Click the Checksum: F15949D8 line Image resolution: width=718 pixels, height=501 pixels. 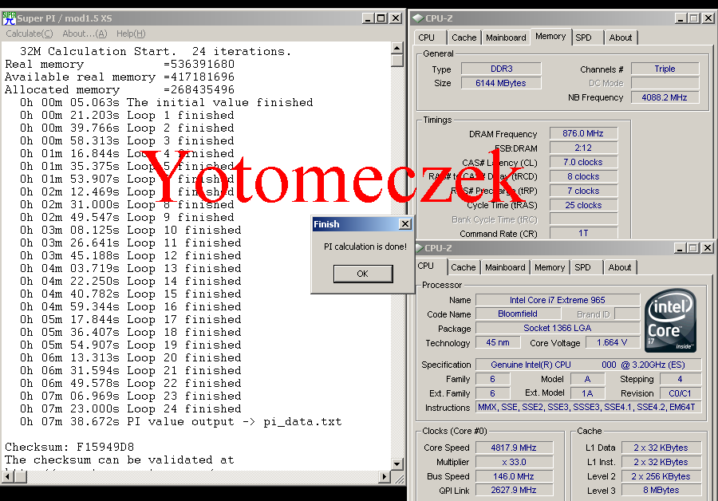tap(69, 447)
